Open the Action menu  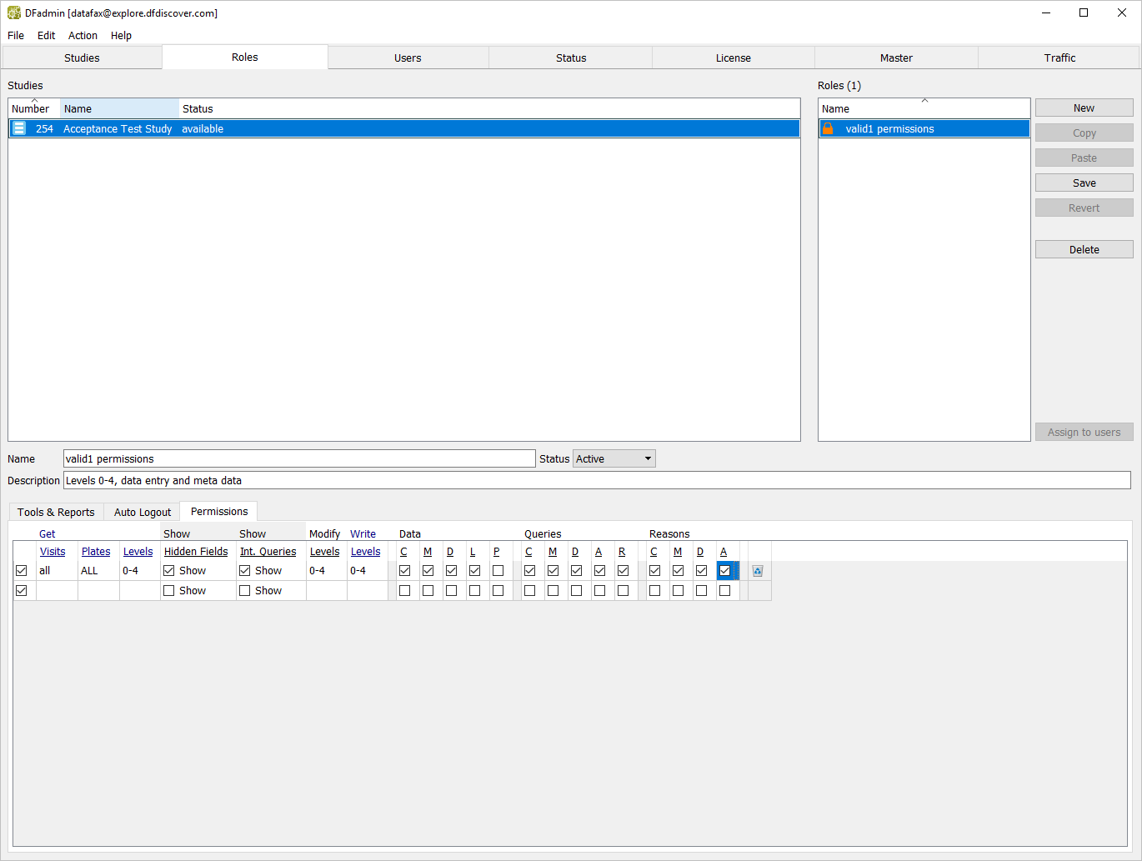click(83, 36)
